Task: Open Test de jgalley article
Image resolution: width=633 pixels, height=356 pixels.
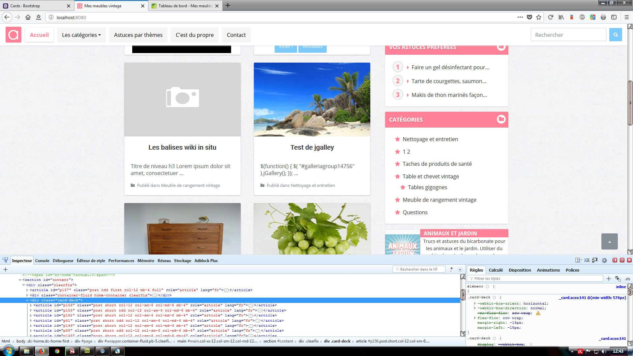Action: (x=312, y=147)
